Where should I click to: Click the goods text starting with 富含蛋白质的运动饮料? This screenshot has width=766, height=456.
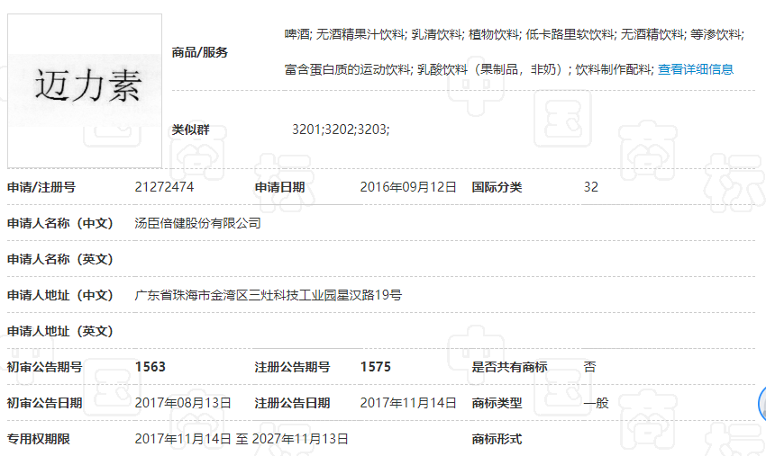[x=469, y=69]
